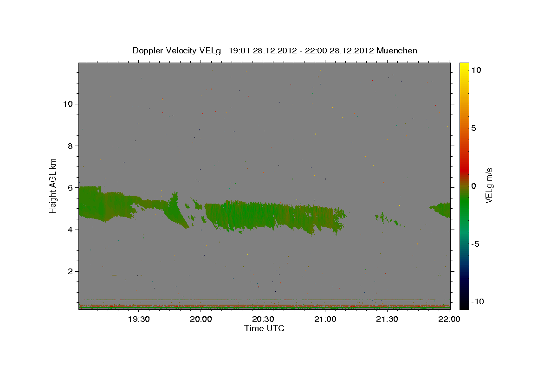Click the 21:30 time tick label
The height and width of the screenshot is (371, 557).
(x=387, y=320)
